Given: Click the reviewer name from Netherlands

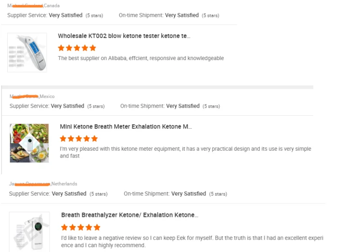Looking at the screenshot, I should click(x=30, y=184).
